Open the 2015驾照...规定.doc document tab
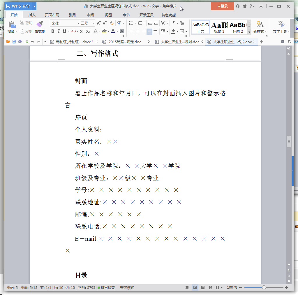The width and height of the screenshot is (298, 295). (125, 42)
